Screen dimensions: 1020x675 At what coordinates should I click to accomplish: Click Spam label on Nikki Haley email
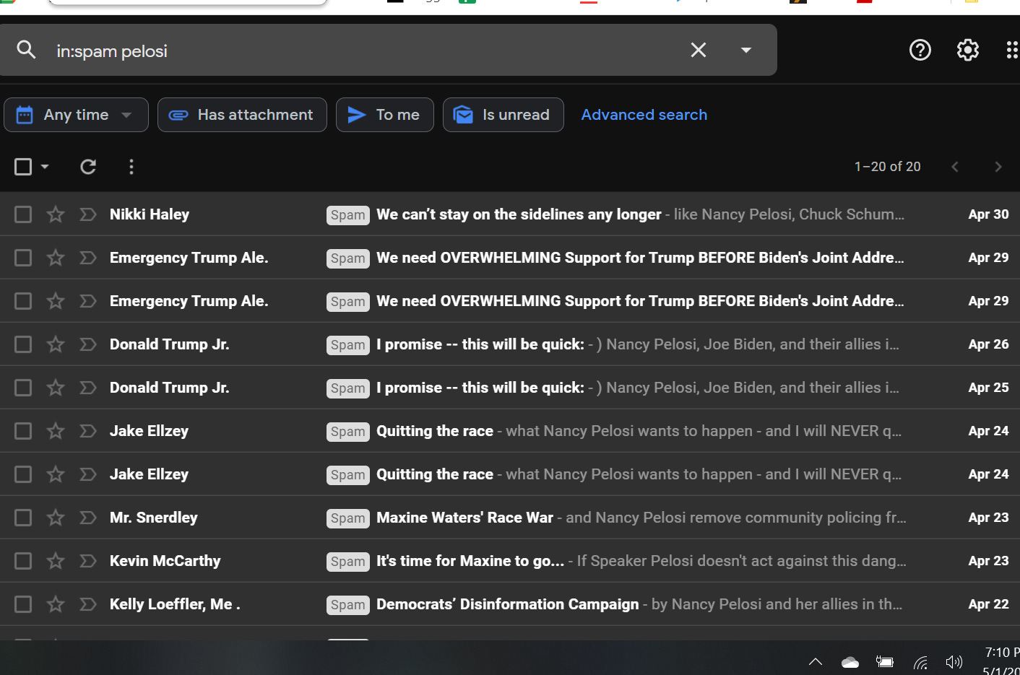(x=348, y=215)
